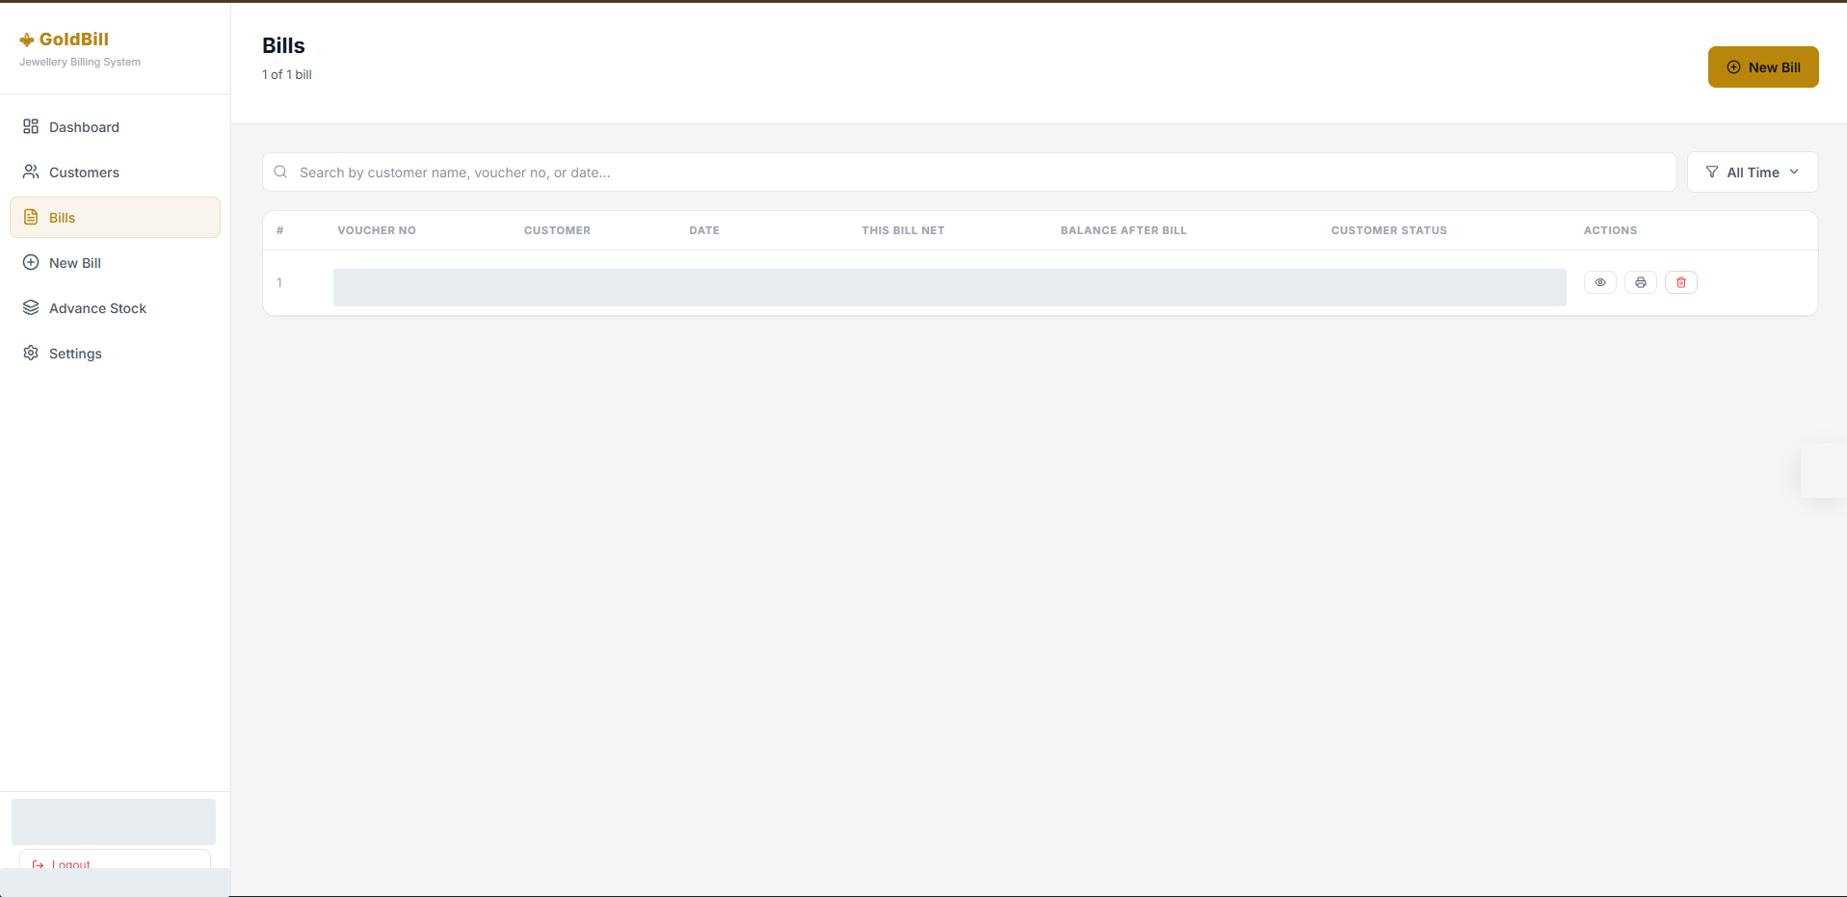This screenshot has height=897, width=1847.
Task: Click the Voucher No column header
Action: click(x=377, y=230)
